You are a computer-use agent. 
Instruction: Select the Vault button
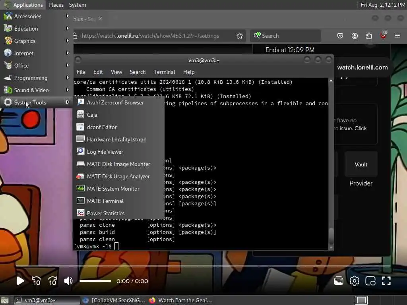point(361,164)
